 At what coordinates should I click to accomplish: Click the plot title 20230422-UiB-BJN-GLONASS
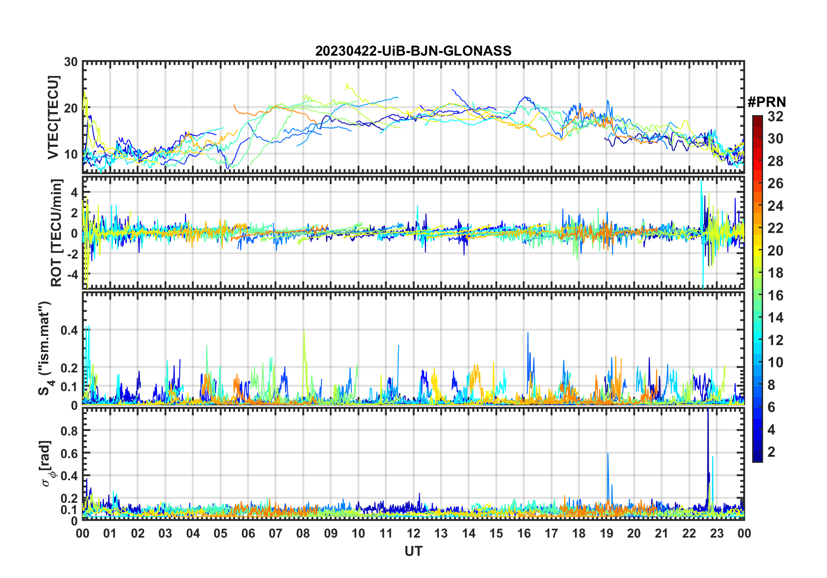[x=413, y=51]
